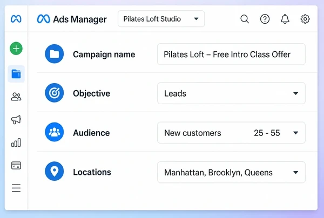Click the Ads Manager header logo
Image resolution: width=324 pixels, height=218 pixels.
(x=43, y=19)
